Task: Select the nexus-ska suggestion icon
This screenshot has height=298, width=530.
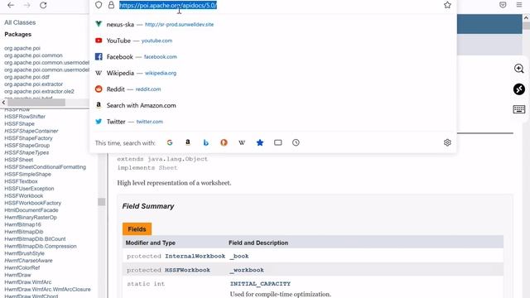Action: coord(99,24)
